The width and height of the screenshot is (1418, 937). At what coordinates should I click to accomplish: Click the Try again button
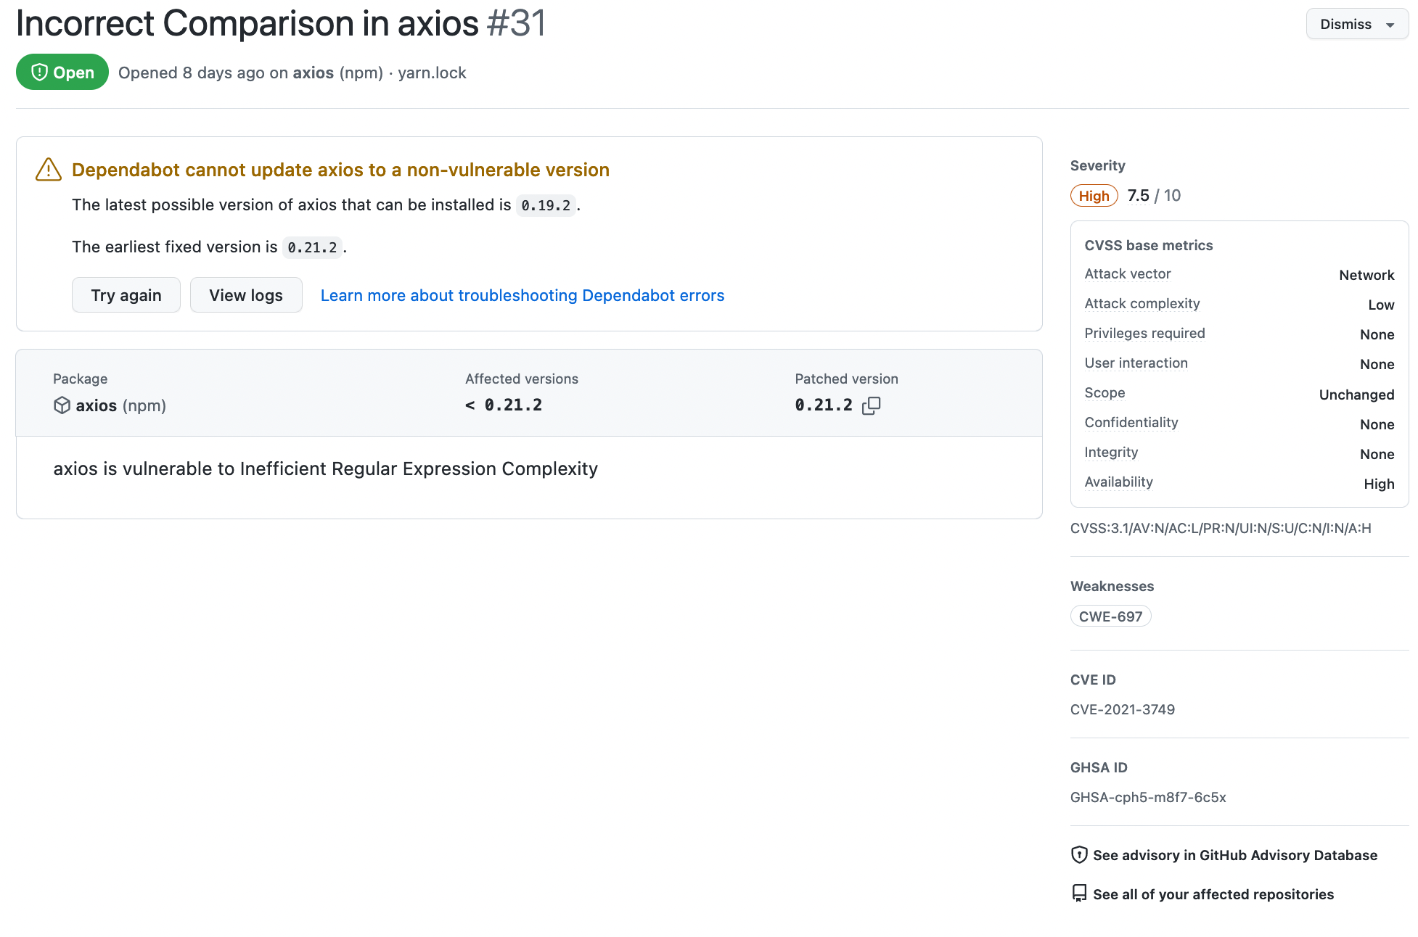[126, 294]
